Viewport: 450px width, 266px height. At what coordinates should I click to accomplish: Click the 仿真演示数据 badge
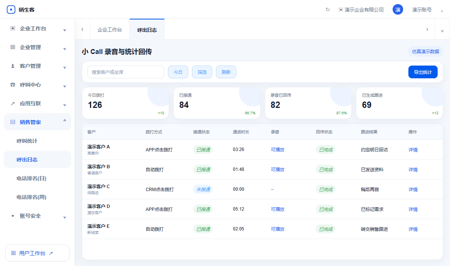[x=426, y=52]
